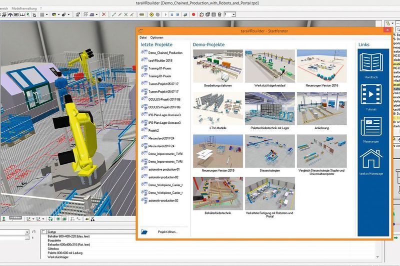The width and height of the screenshot is (400, 266).
Task: Click the yellow circle icon in the toolbar
Action: pyautogui.click(x=151, y=14)
